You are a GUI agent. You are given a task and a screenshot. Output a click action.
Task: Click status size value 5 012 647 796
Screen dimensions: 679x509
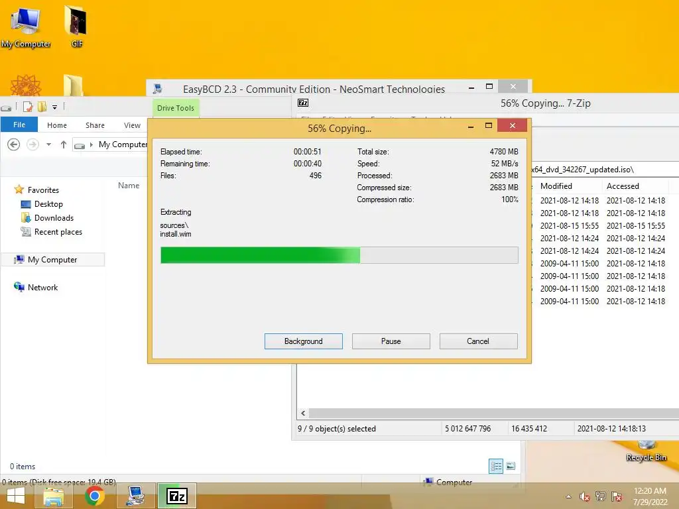tap(467, 429)
